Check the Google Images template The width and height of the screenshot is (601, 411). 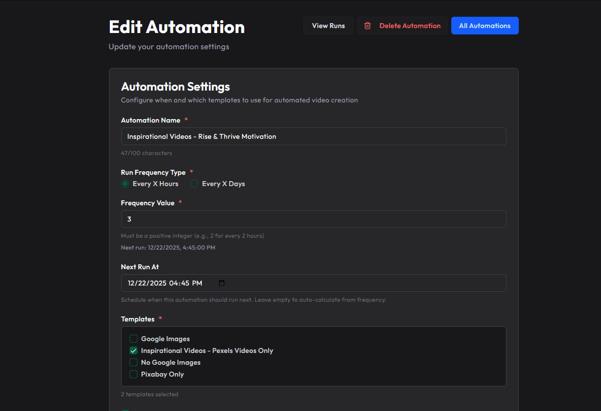[x=133, y=339]
